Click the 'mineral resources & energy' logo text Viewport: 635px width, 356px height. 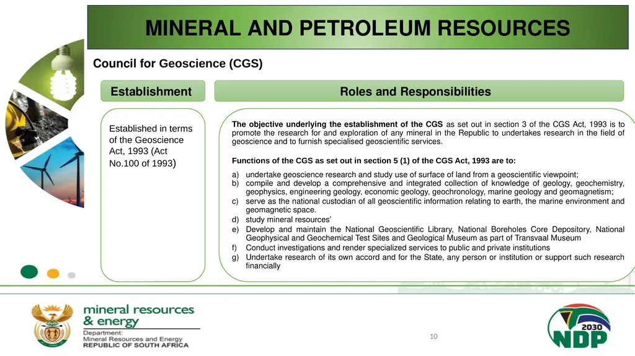(138, 316)
